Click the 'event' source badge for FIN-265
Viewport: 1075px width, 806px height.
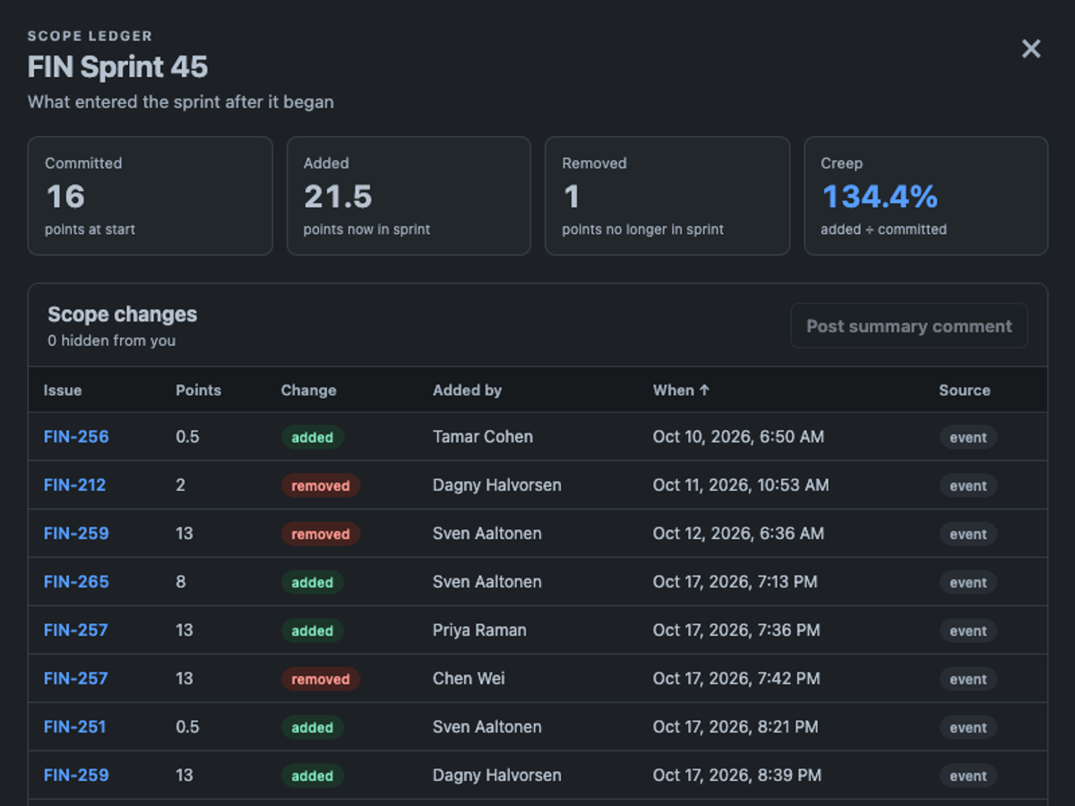coord(968,583)
